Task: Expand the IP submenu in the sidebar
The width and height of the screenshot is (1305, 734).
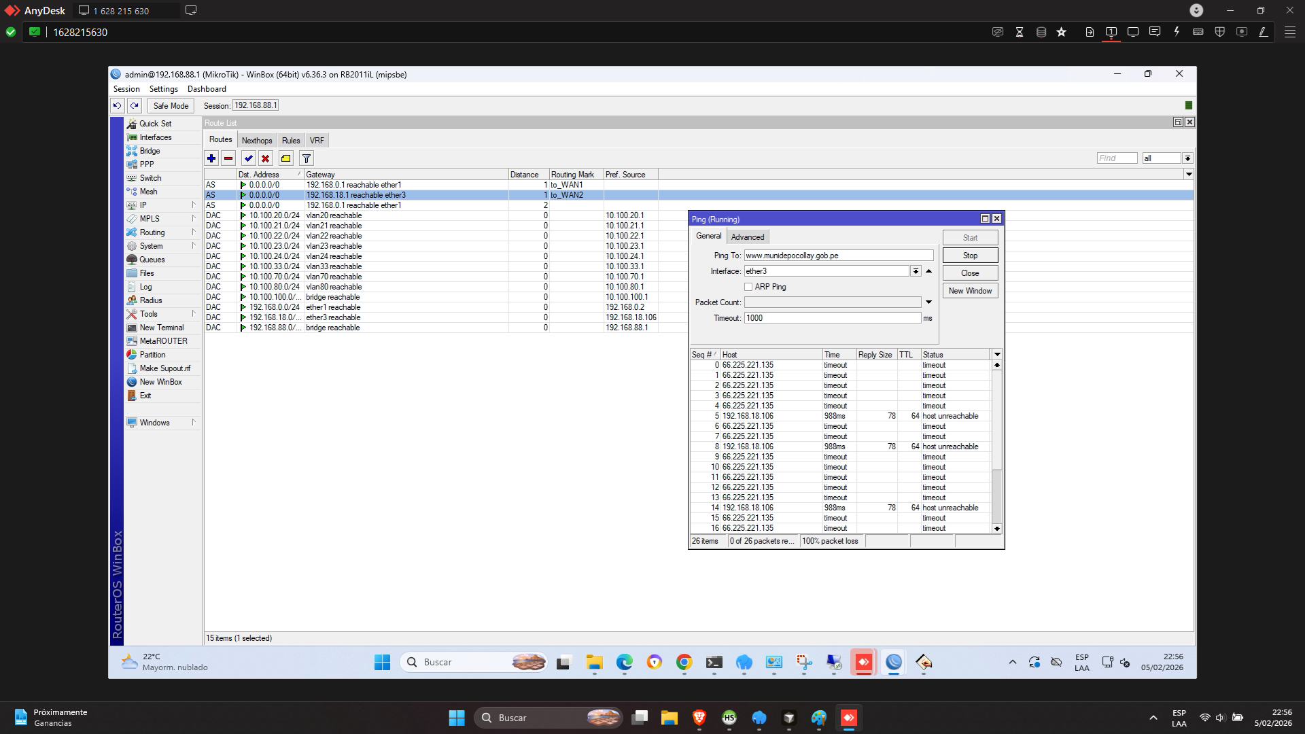Action: tap(143, 205)
